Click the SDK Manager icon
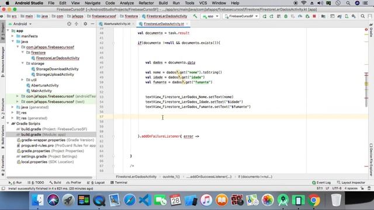Image resolution: width=374 pixels, height=210 pixels. click(x=354, y=16)
